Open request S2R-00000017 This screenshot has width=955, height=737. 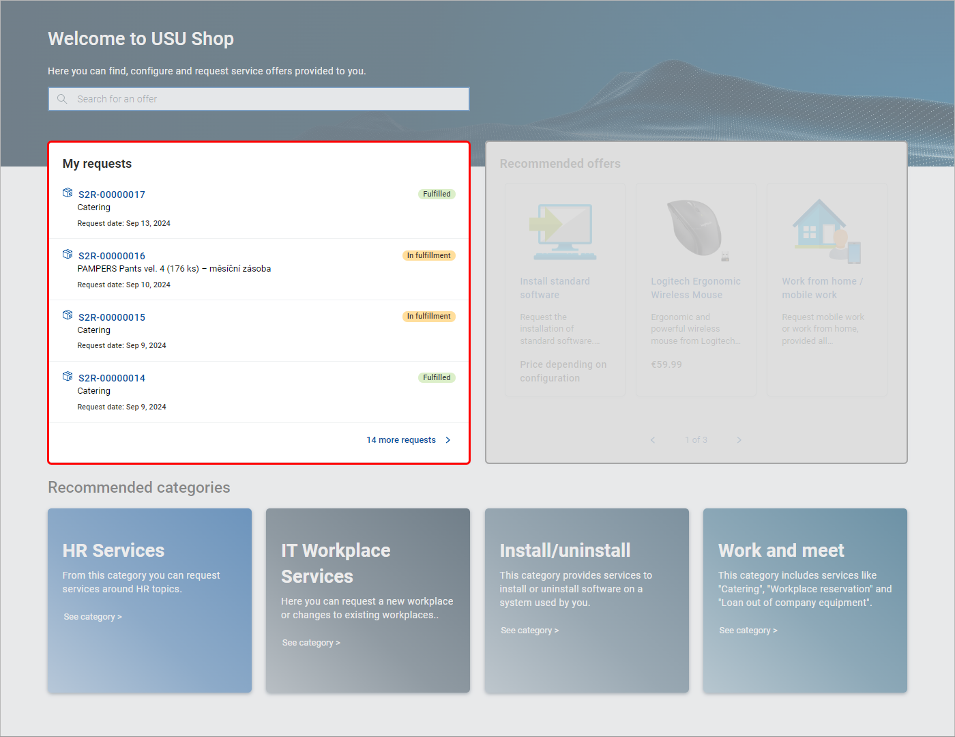112,194
